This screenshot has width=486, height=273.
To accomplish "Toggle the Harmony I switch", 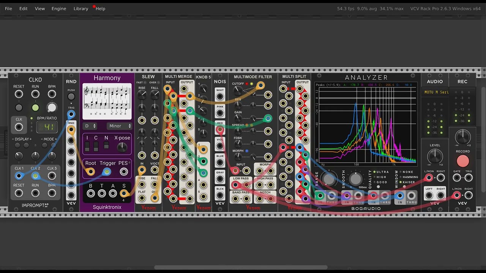I will (87, 146).
